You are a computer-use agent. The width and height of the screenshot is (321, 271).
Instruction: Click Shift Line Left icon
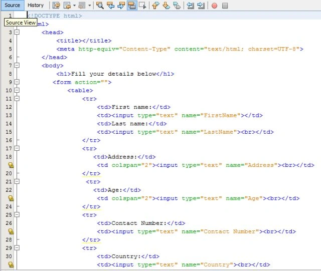[x=191, y=6]
